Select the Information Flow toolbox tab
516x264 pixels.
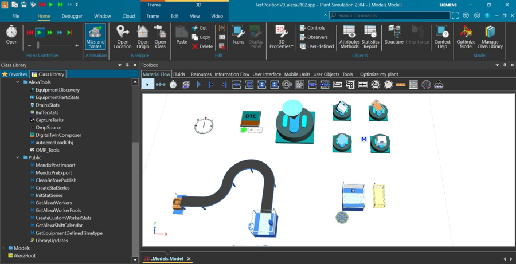pos(232,74)
